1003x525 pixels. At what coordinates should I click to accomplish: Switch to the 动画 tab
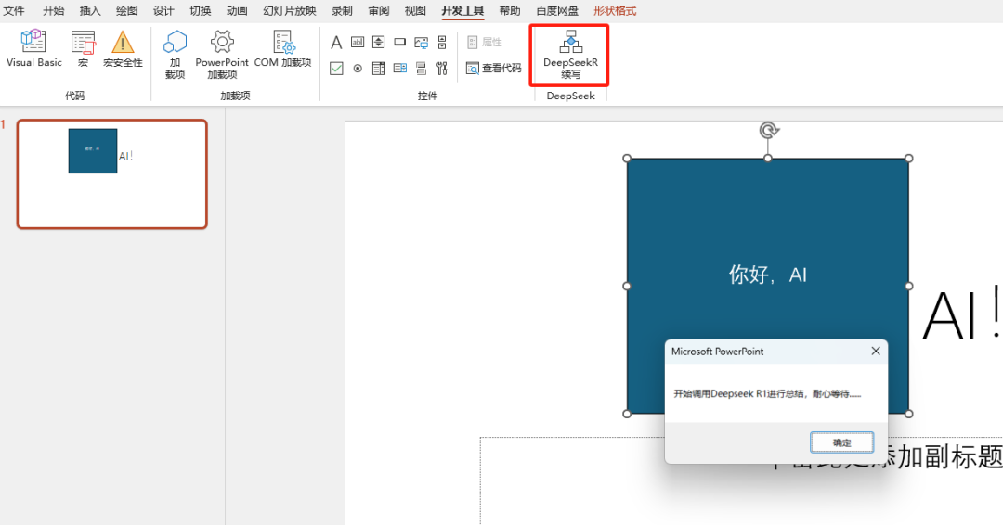[x=237, y=11]
